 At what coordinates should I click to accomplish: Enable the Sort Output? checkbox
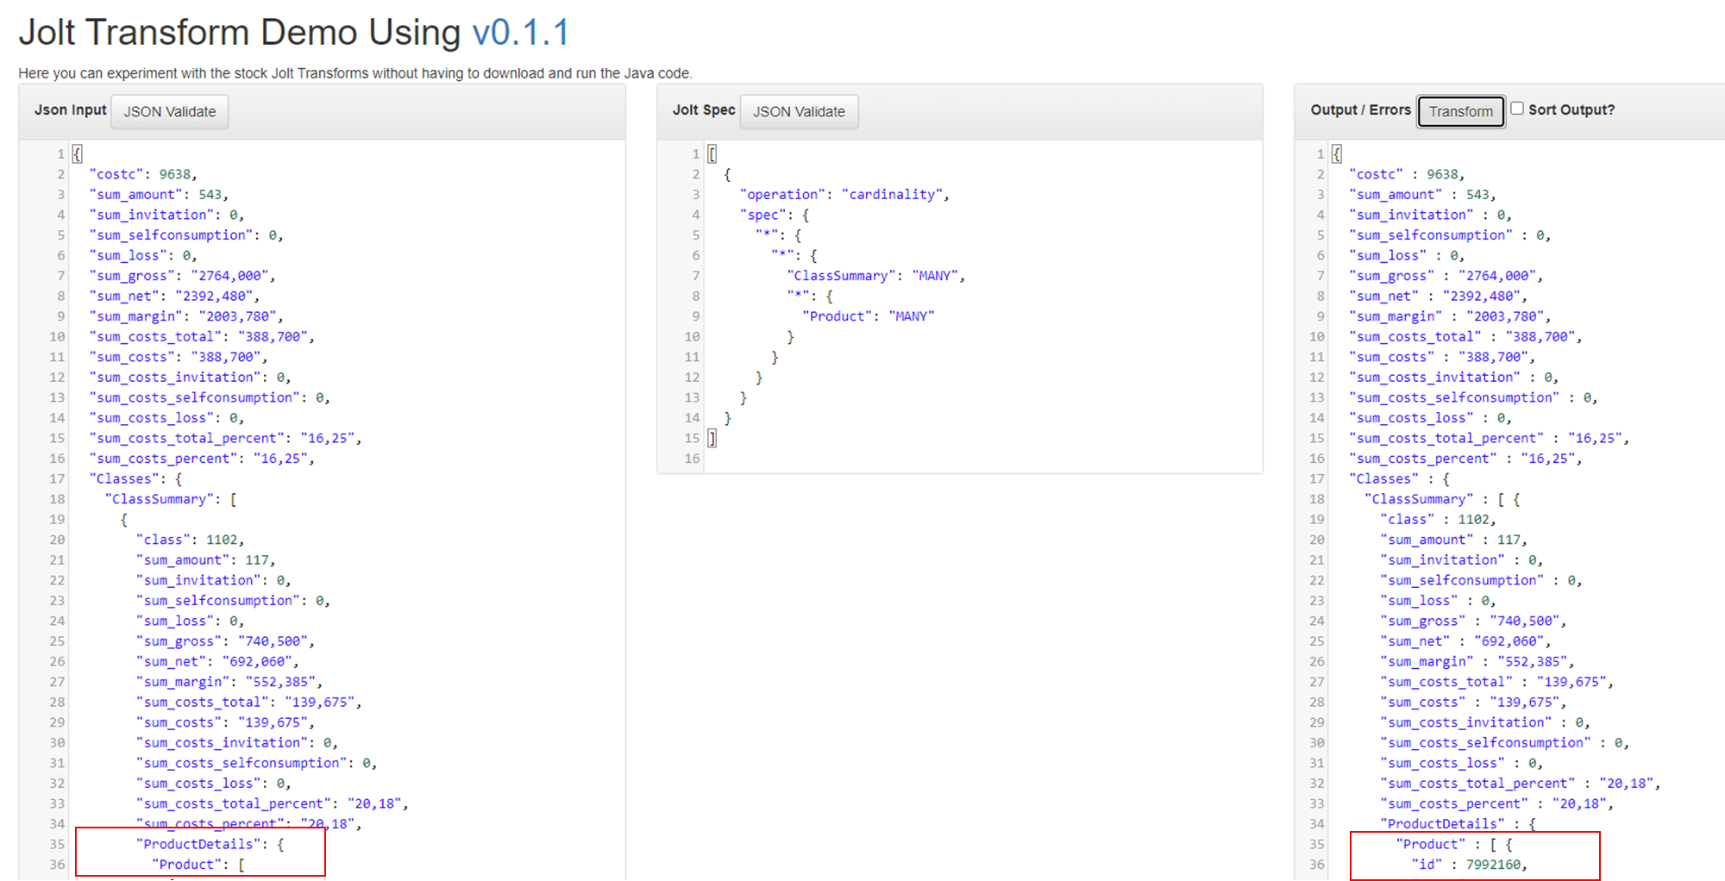(1517, 109)
